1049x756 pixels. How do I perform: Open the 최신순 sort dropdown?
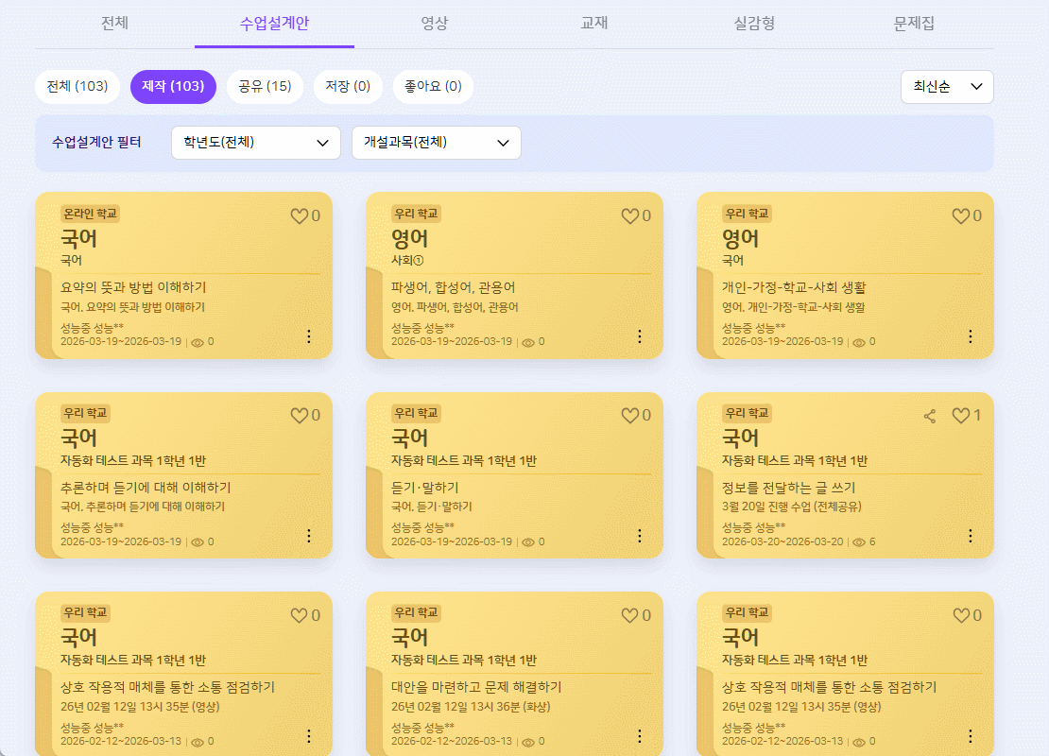click(x=947, y=87)
